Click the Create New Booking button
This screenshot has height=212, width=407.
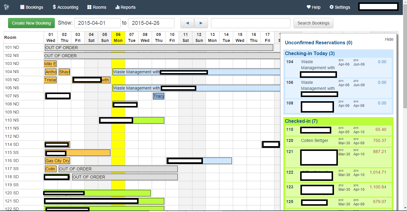pyautogui.click(x=31, y=23)
